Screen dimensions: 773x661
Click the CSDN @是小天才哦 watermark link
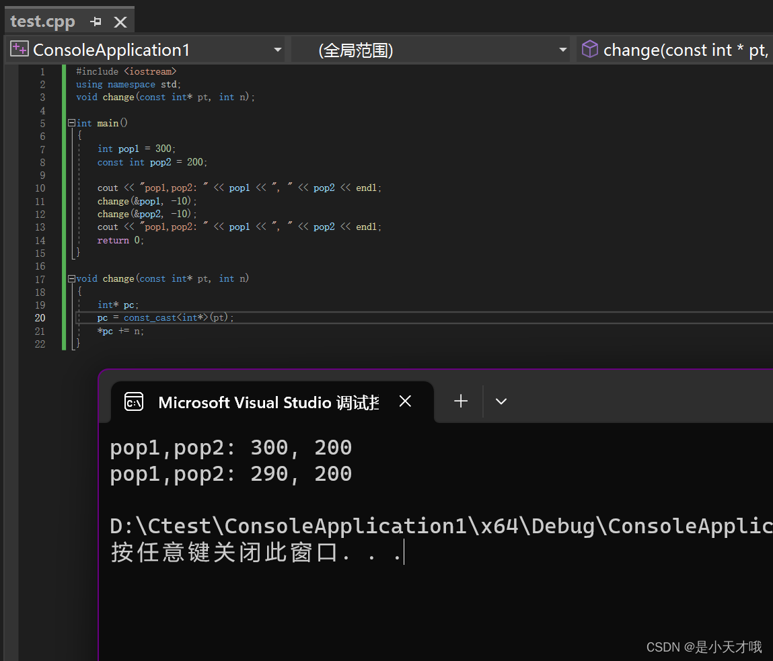click(704, 647)
